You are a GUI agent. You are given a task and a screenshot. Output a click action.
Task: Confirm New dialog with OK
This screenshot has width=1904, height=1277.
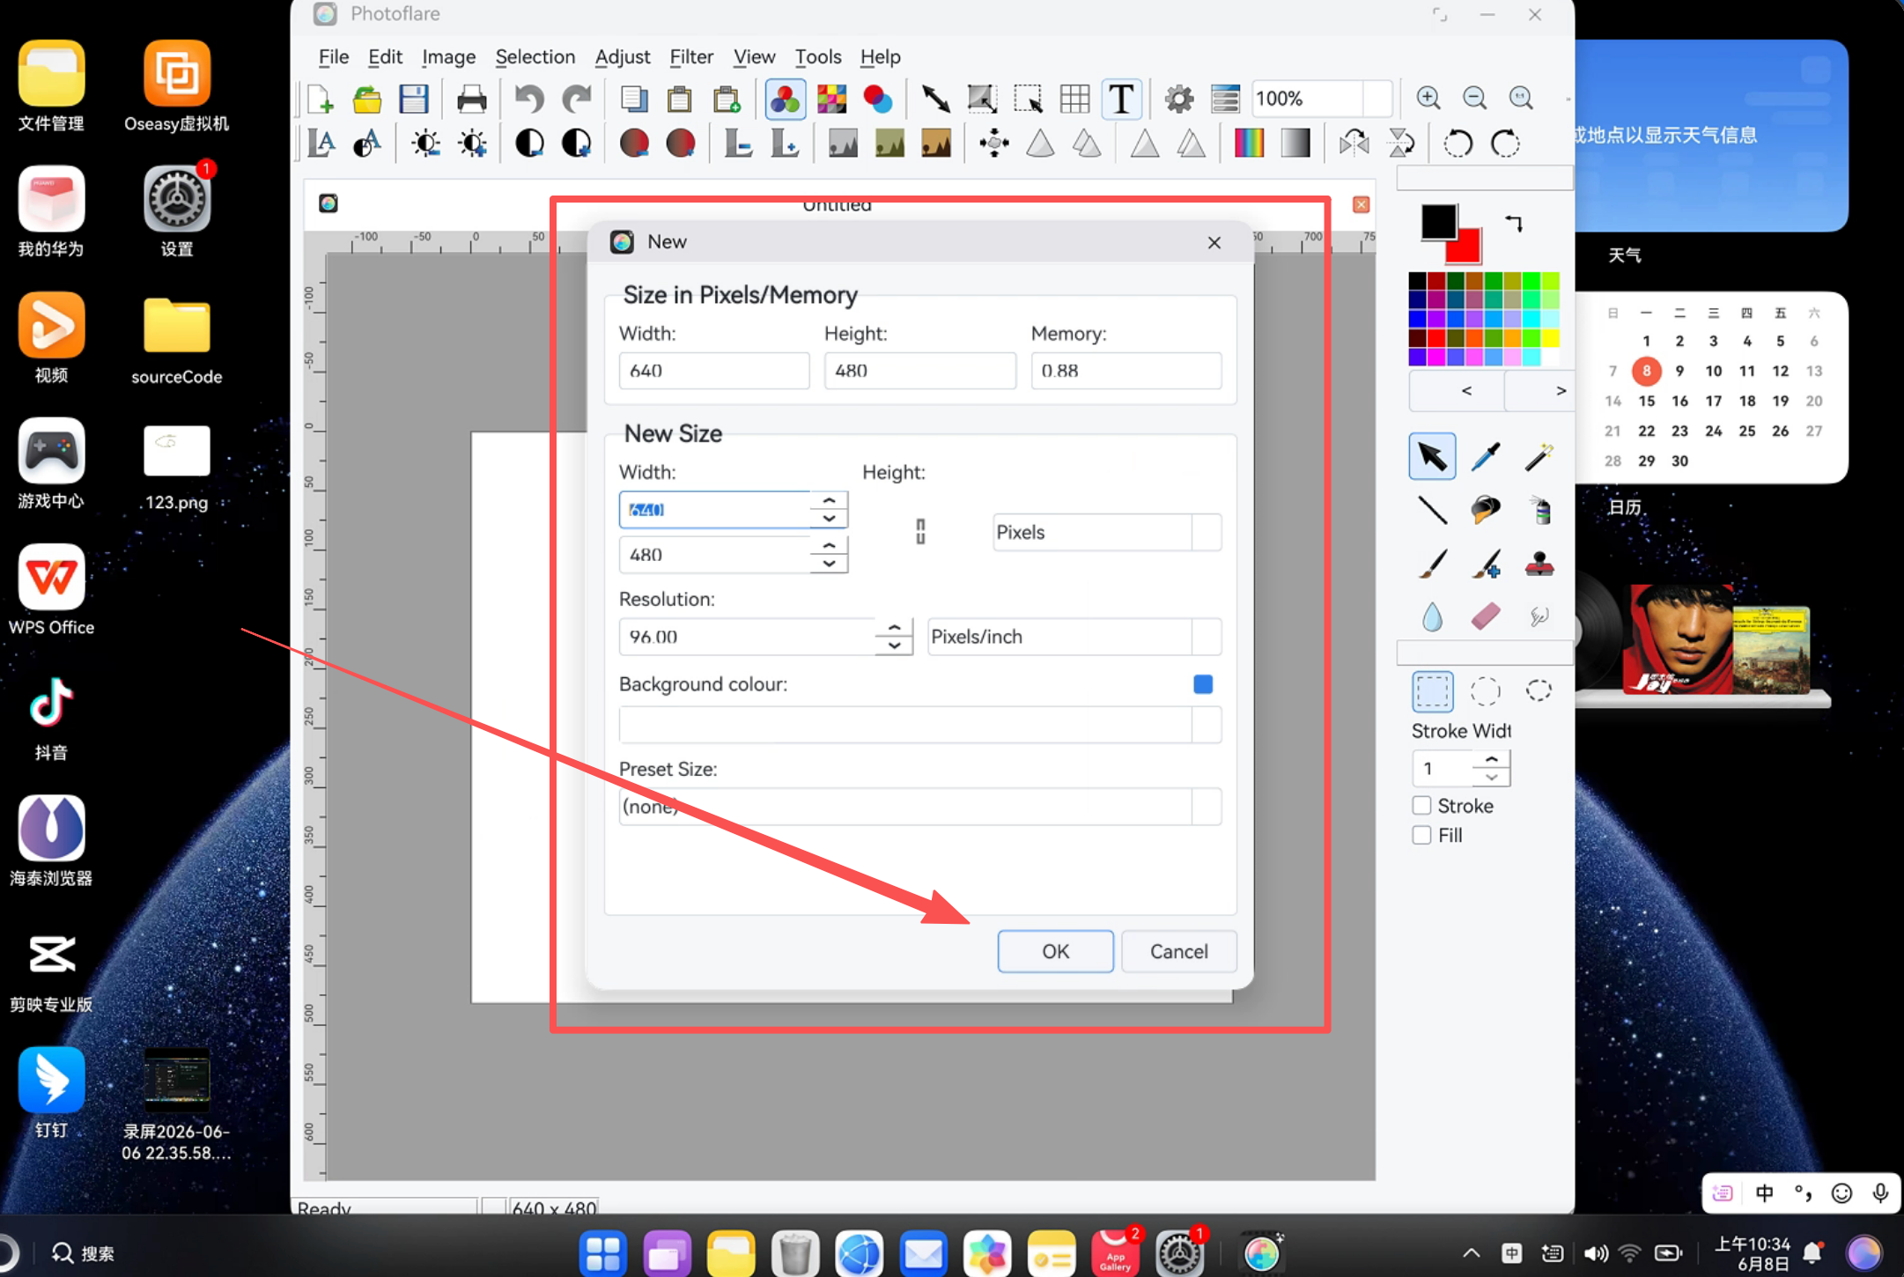[x=1055, y=951]
